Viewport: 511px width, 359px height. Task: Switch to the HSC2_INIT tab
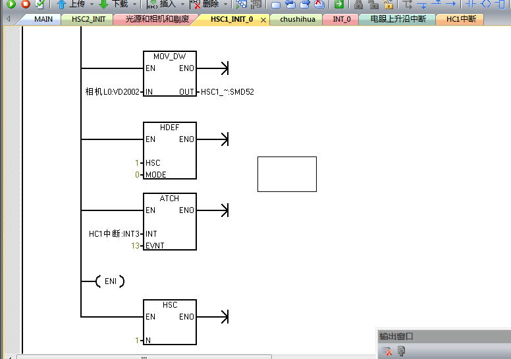click(88, 19)
